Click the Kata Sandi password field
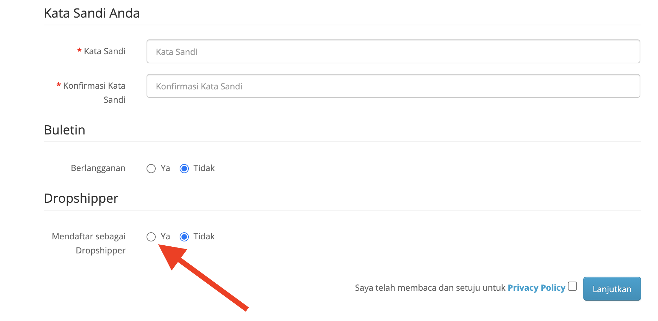The height and width of the screenshot is (321, 658). click(393, 52)
